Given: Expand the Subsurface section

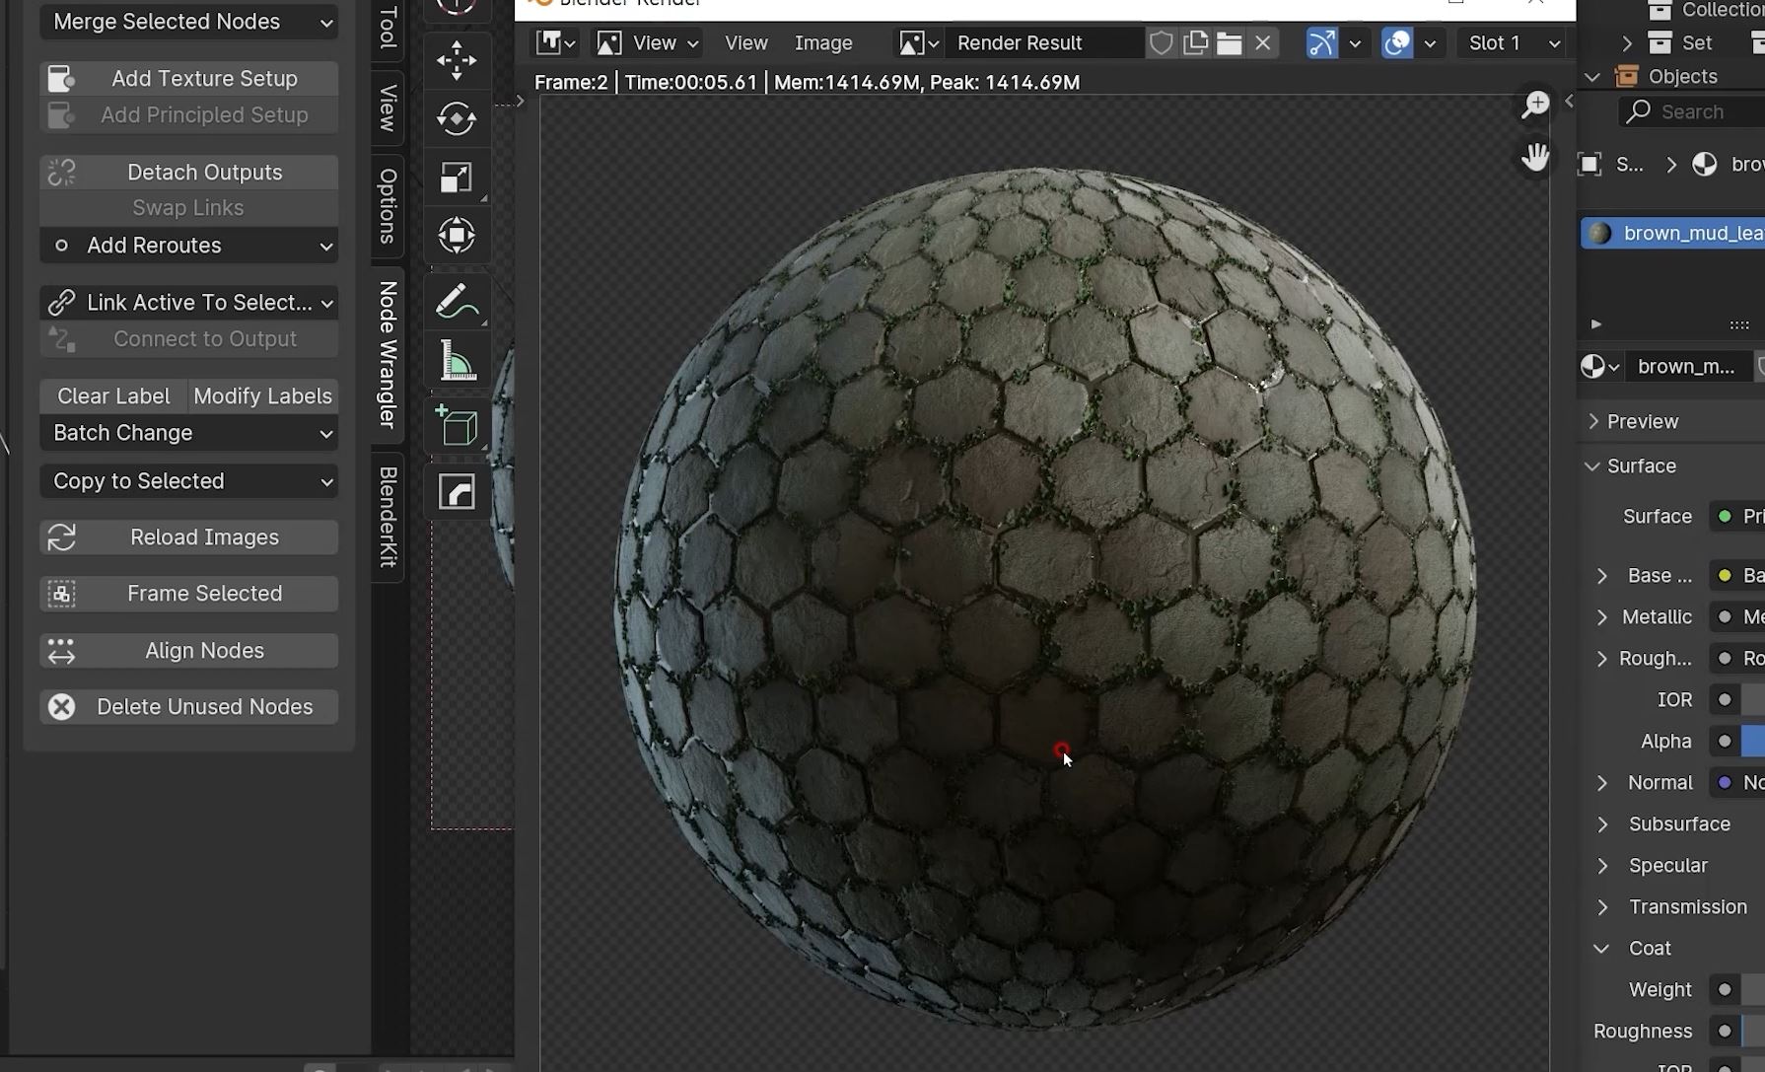Looking at the screenshot, I should point(1602,823).
